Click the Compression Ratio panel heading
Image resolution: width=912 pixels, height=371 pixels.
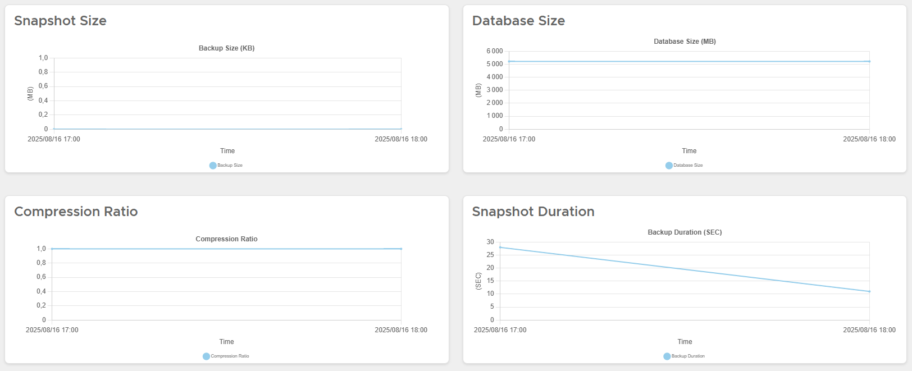point(76,212)
